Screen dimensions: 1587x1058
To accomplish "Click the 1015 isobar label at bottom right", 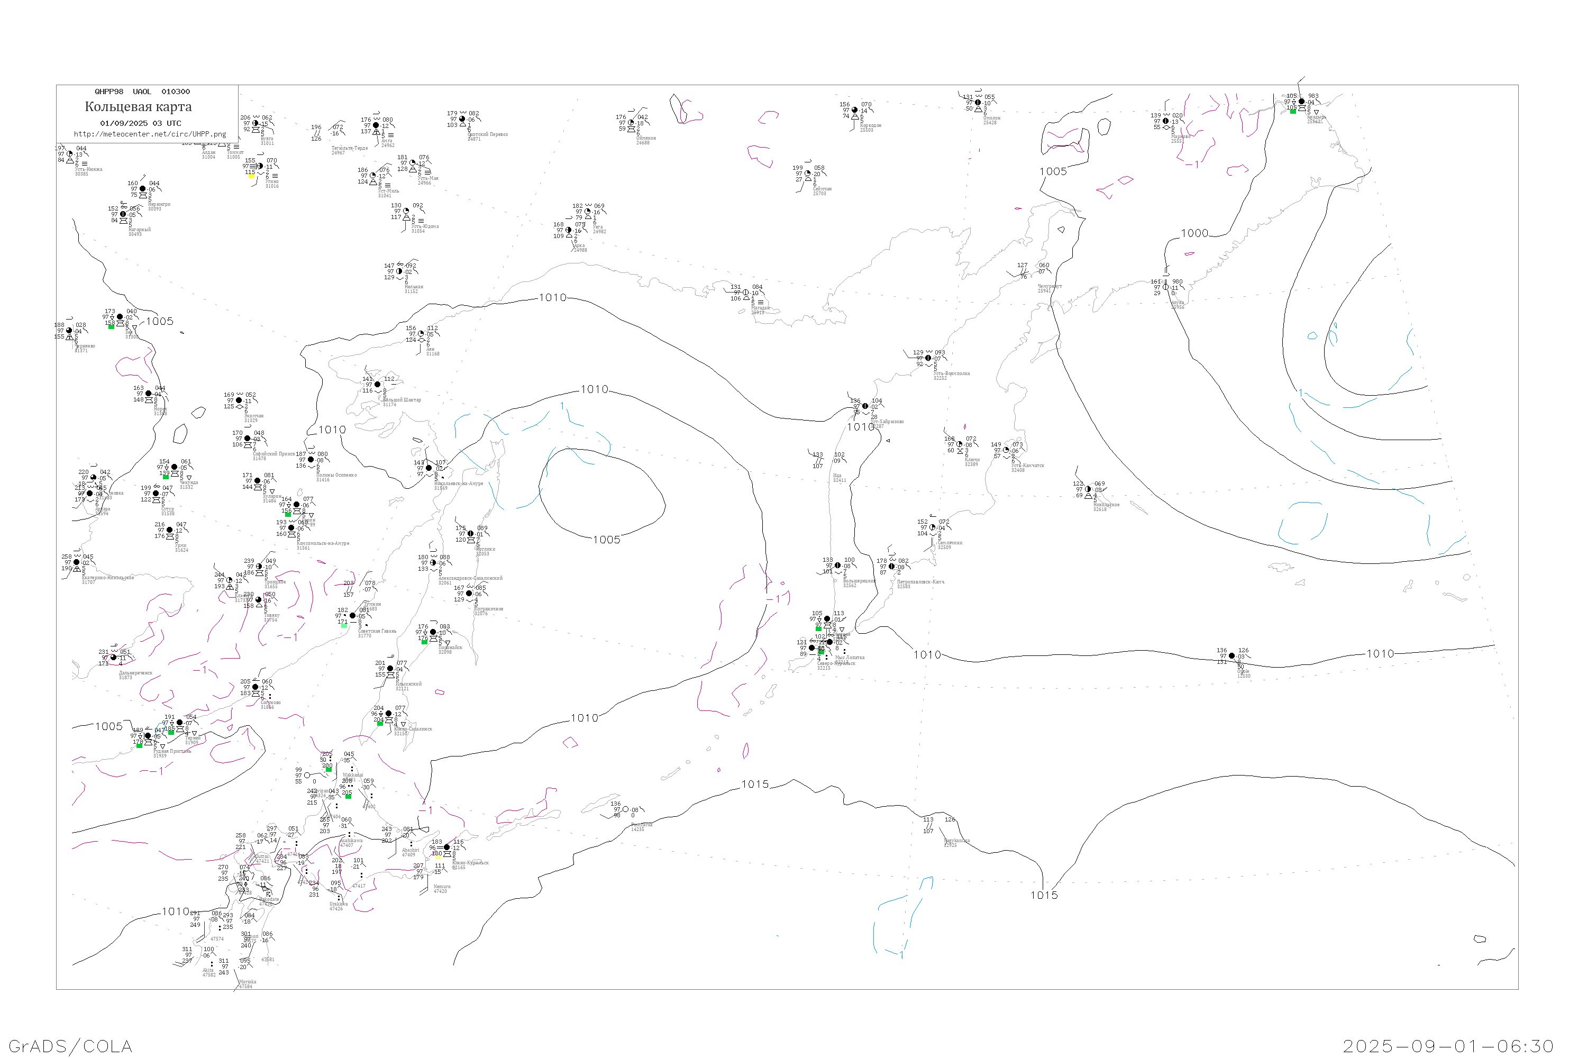I will click(x=1044, y=896).
